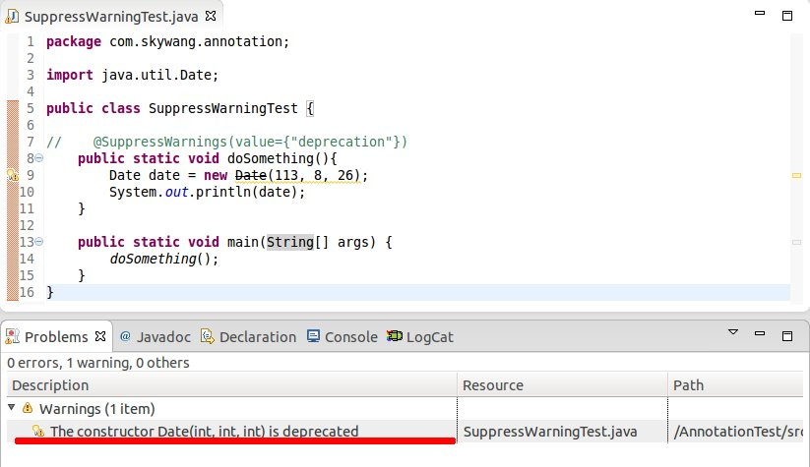
Task: Open the LogCat view icon
Action: point(395,336)
